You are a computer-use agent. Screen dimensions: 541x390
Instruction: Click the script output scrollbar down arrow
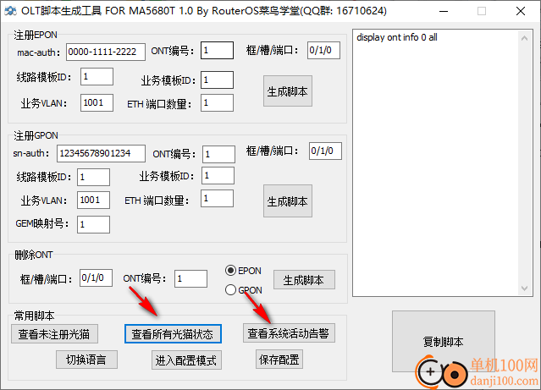524,288
